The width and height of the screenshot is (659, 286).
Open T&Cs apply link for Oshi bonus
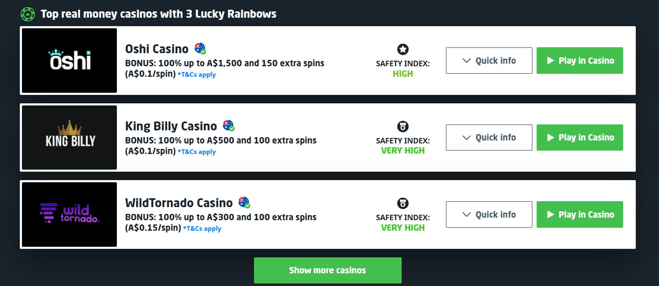click(197, 75)
